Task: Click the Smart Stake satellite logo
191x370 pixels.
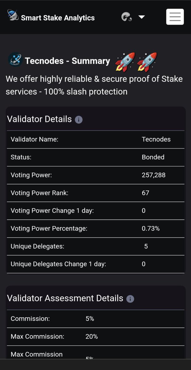Action: point(13,15)
